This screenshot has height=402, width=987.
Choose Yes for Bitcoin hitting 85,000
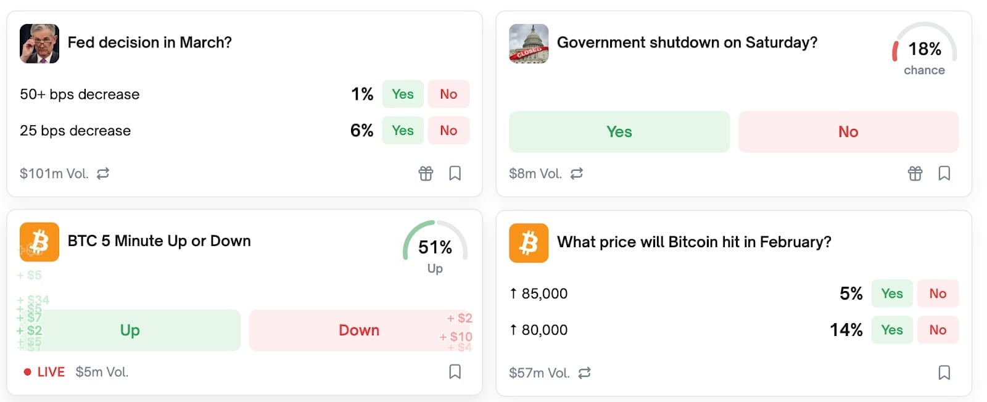[x=892, y=293]
